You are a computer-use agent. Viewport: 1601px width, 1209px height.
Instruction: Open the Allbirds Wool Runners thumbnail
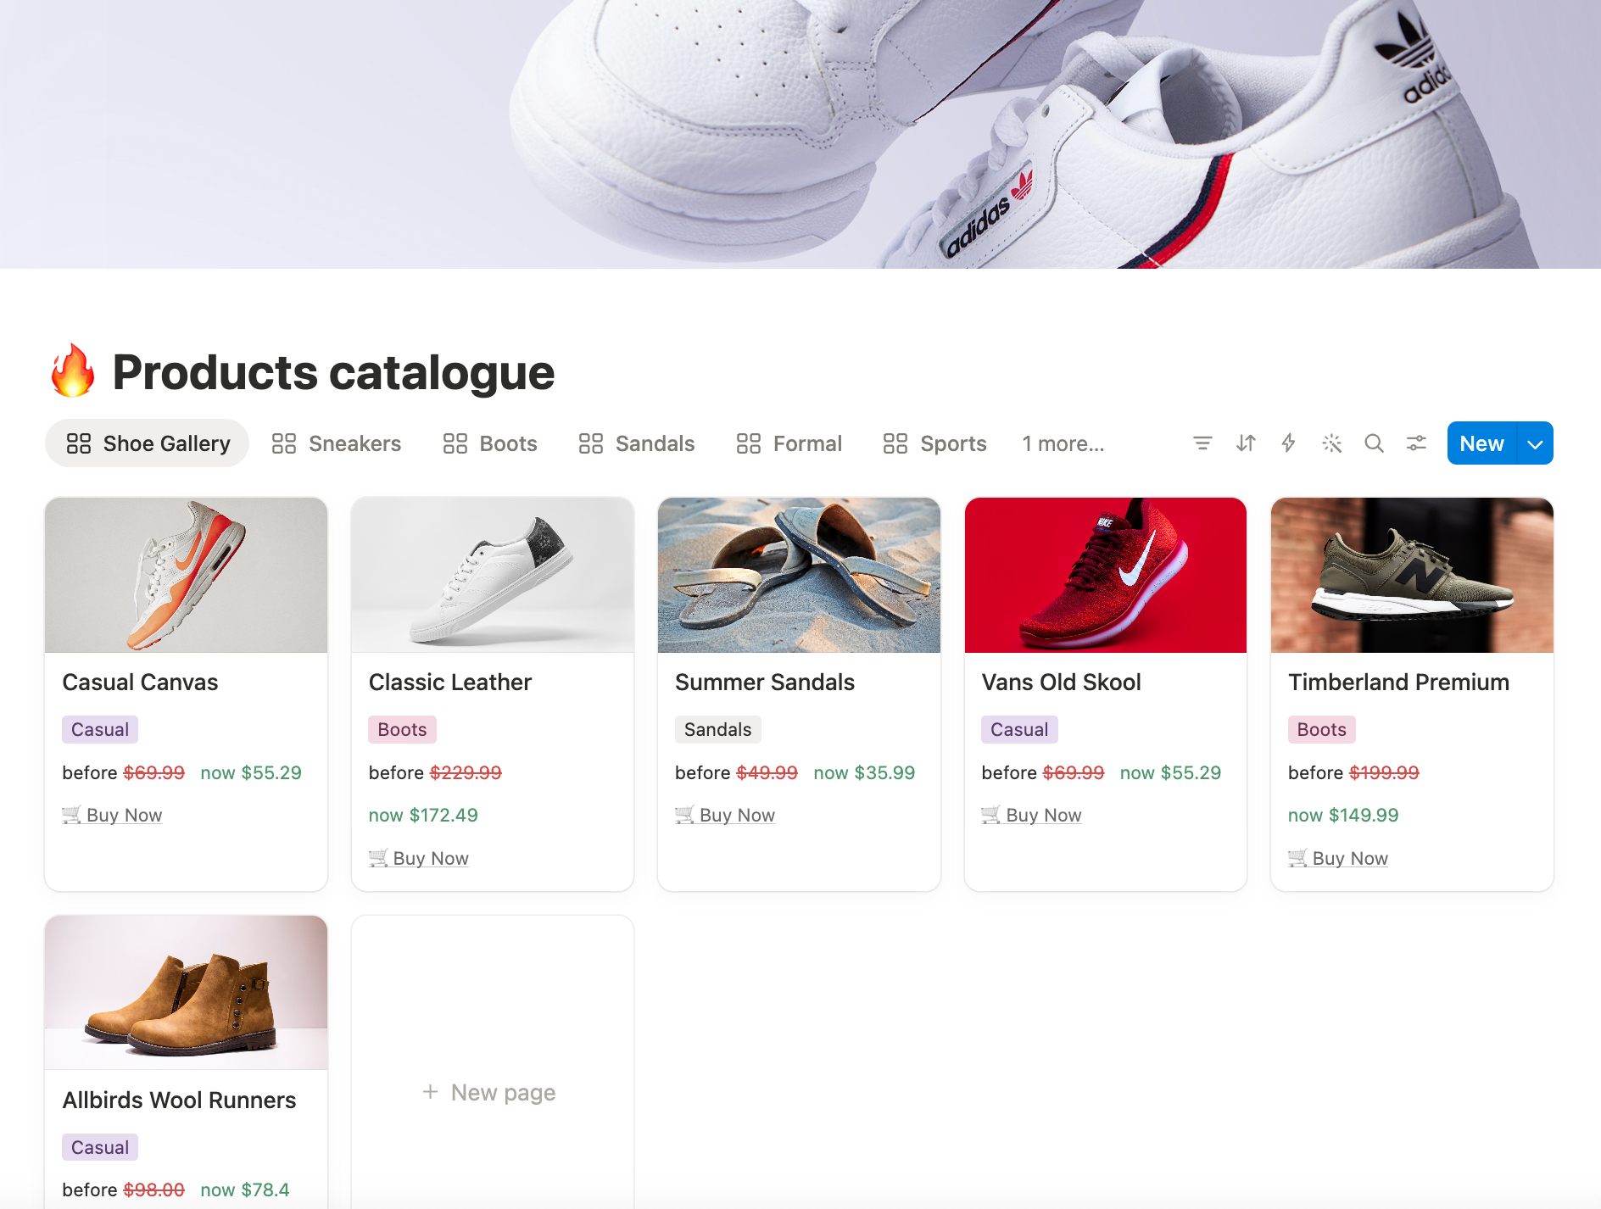(x=187, y=993)
